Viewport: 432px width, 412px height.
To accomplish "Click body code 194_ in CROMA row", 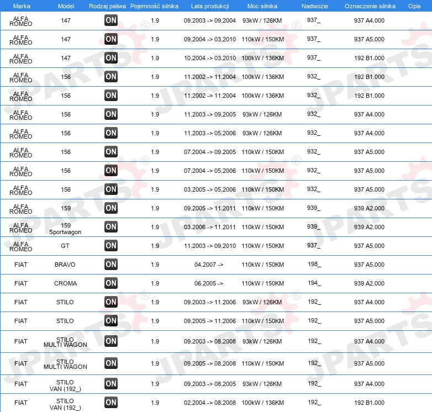I will pos(314,283).
